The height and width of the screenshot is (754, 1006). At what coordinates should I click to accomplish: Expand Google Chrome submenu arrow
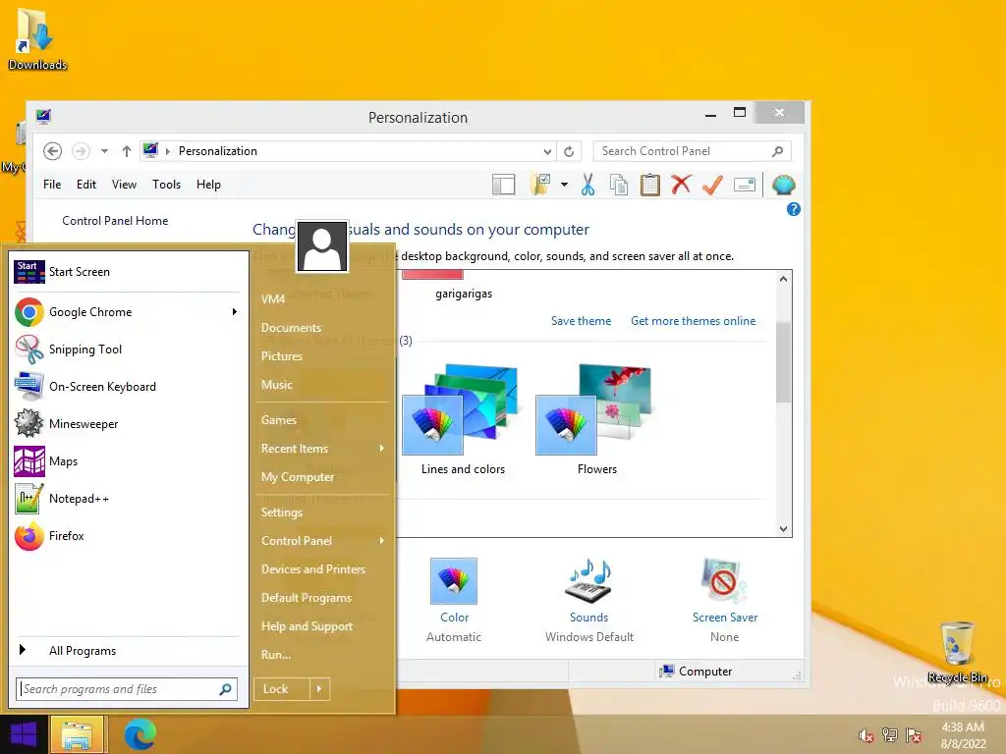pos(234,312)
